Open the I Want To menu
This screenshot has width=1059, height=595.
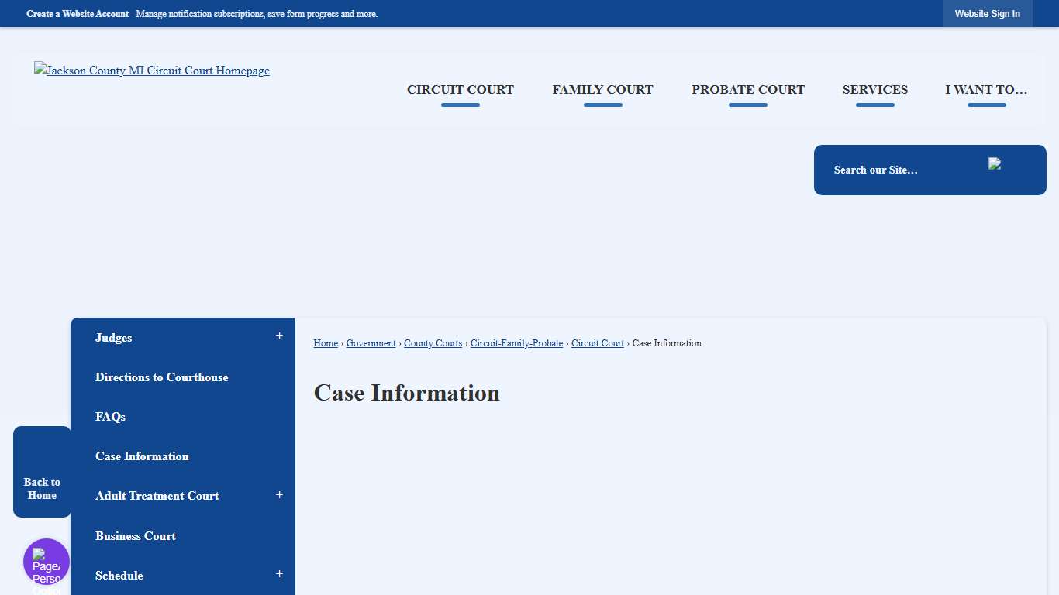pyautogui.click(x=985, y=89)
